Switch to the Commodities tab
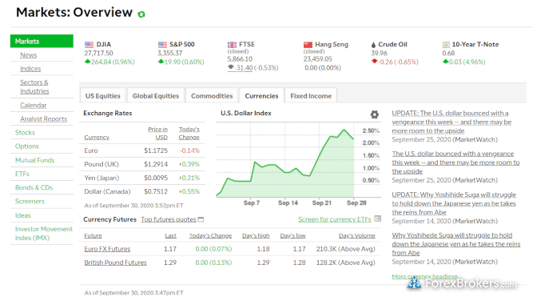 212,96
